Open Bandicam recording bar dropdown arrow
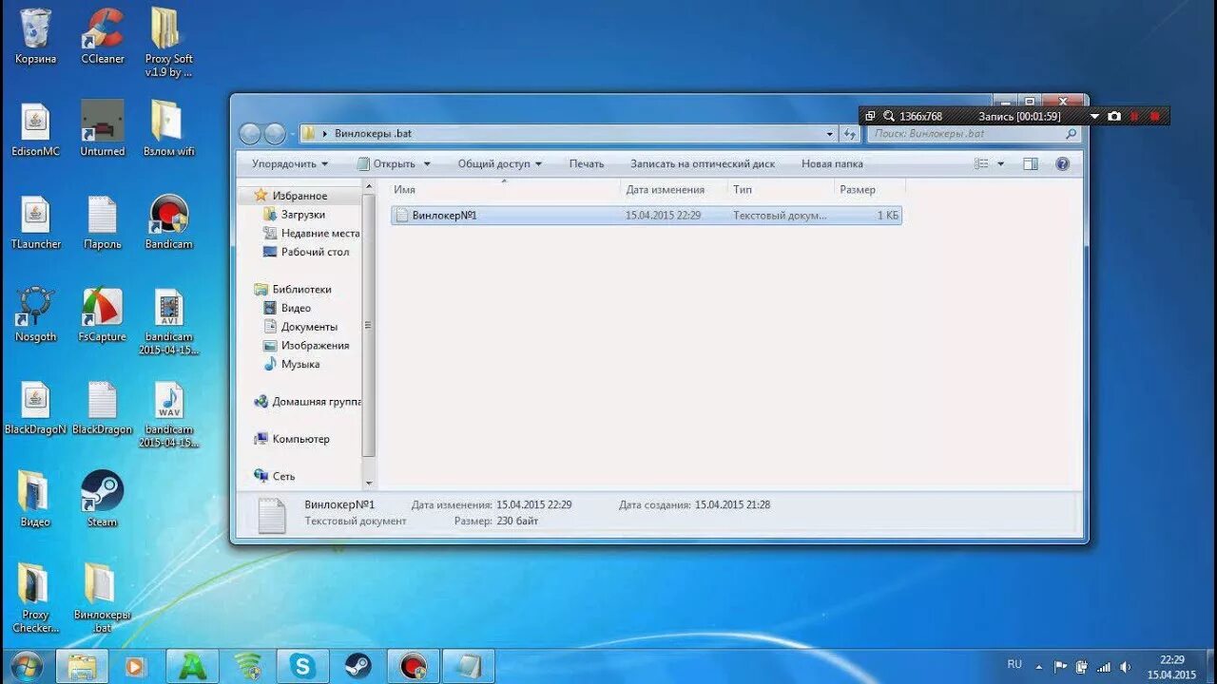Screen dimensions: 1217x684 [1094, 116]
